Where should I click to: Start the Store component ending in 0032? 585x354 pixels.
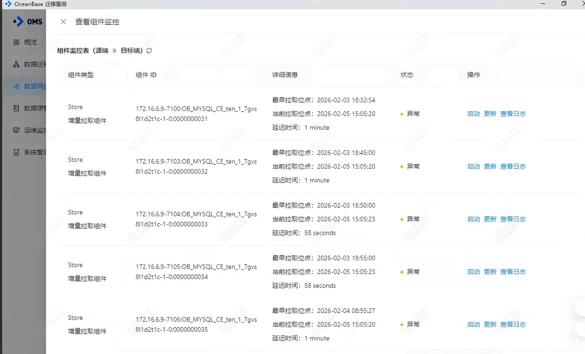click(474, 166)
